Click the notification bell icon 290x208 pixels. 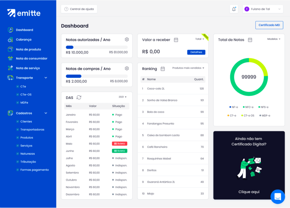(234, 9)
